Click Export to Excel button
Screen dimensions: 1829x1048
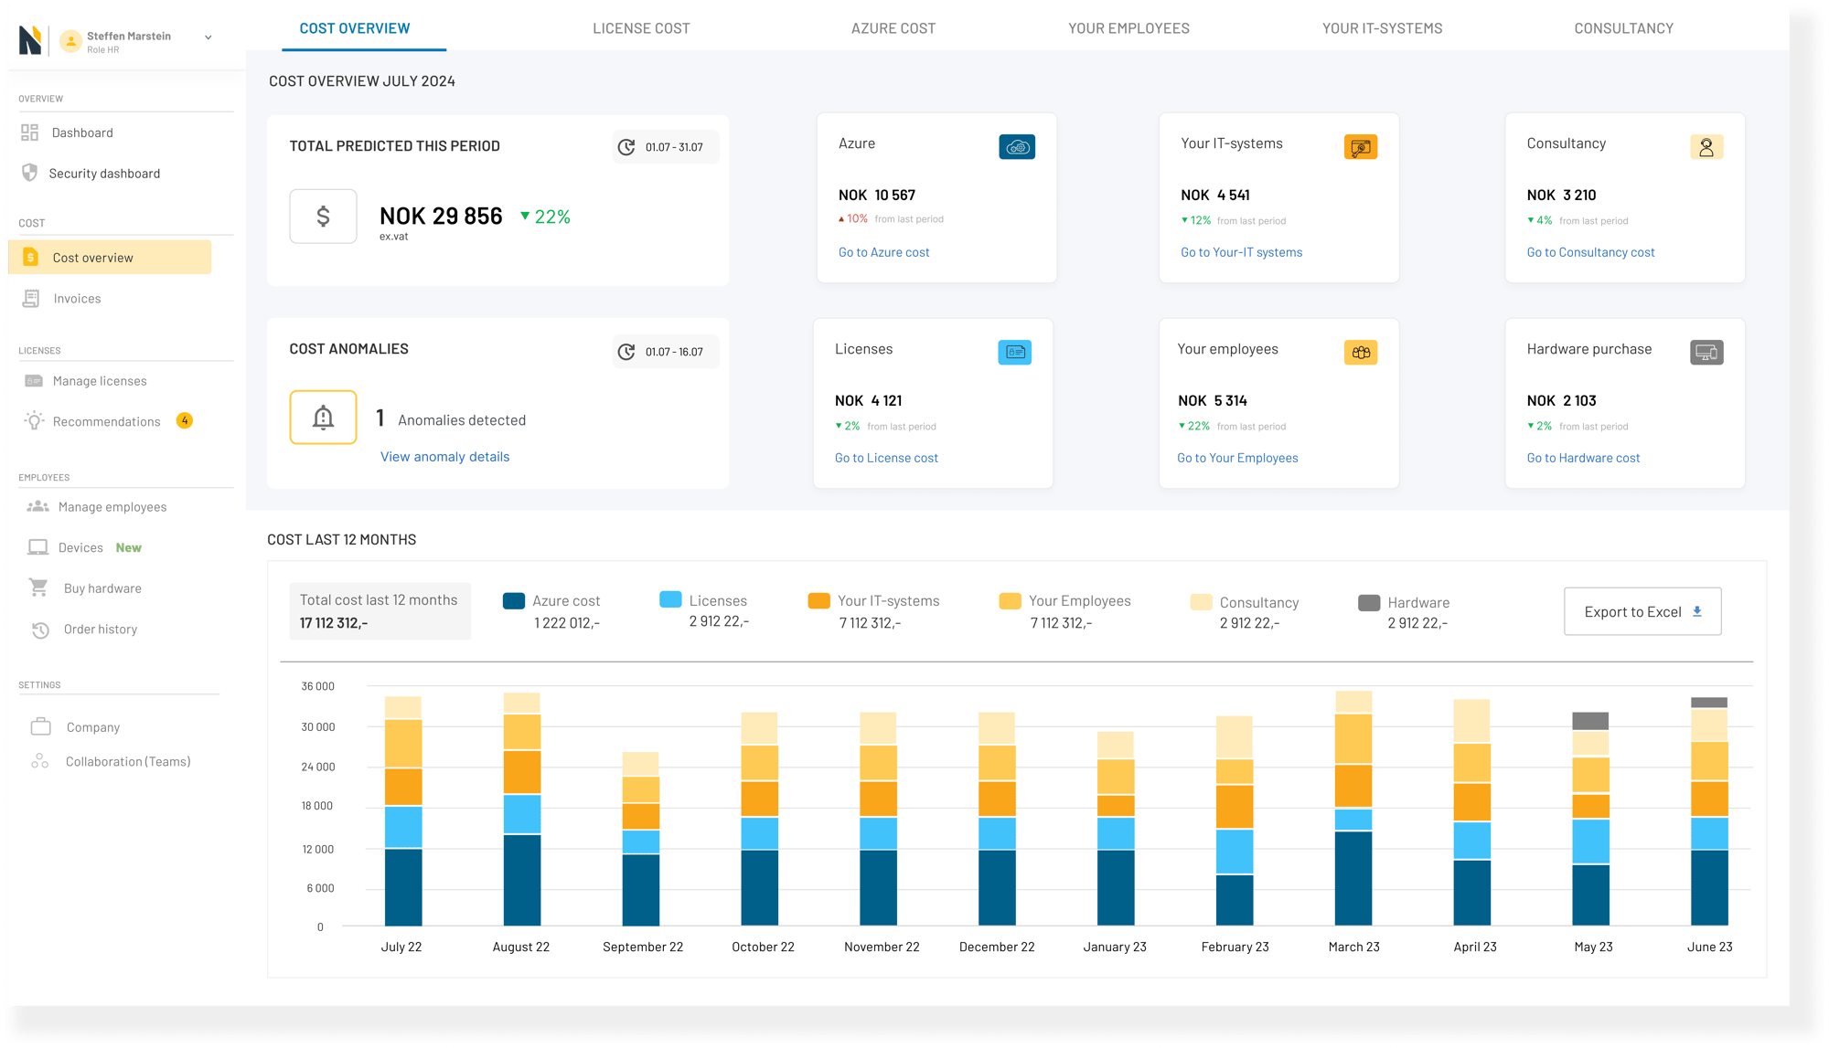1642,611
